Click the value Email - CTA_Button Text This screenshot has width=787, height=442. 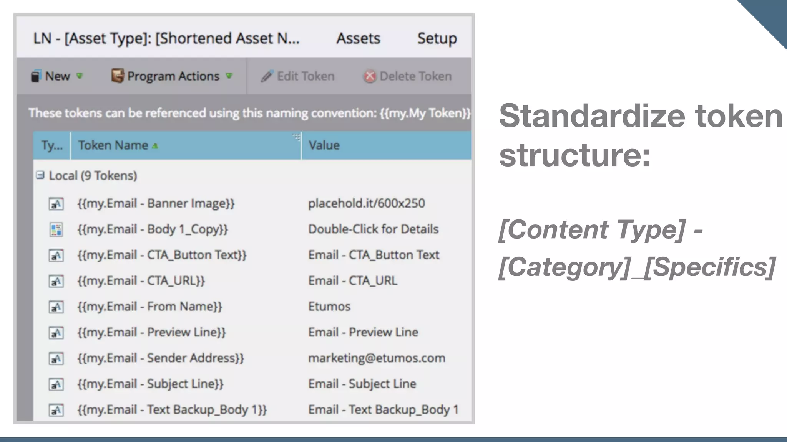(x=374, y=255)
